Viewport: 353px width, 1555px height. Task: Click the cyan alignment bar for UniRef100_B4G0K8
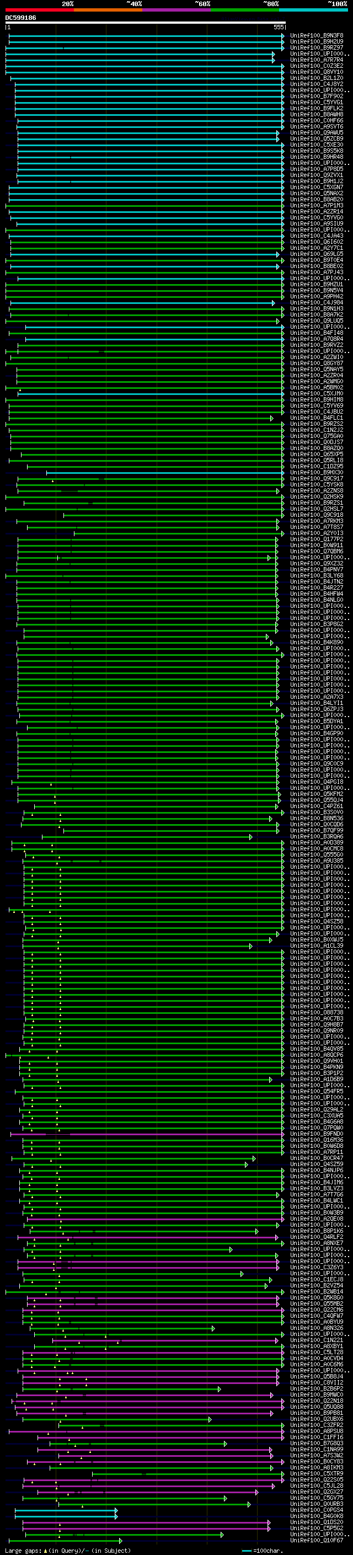point(66,1516)
